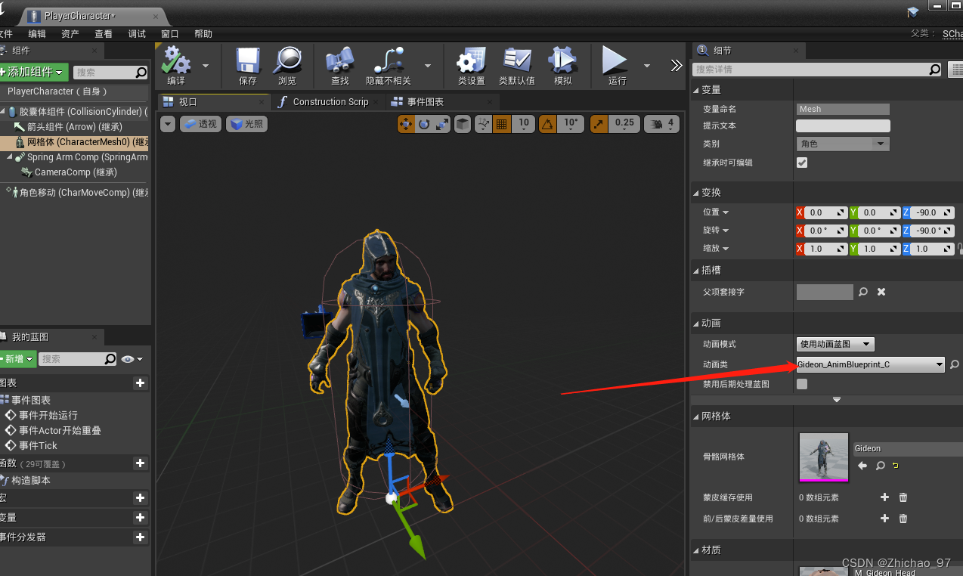This screenshot has width=963, height=576.
Task: Open grid snap value 10 dropdown
Action: coord(523,124)
